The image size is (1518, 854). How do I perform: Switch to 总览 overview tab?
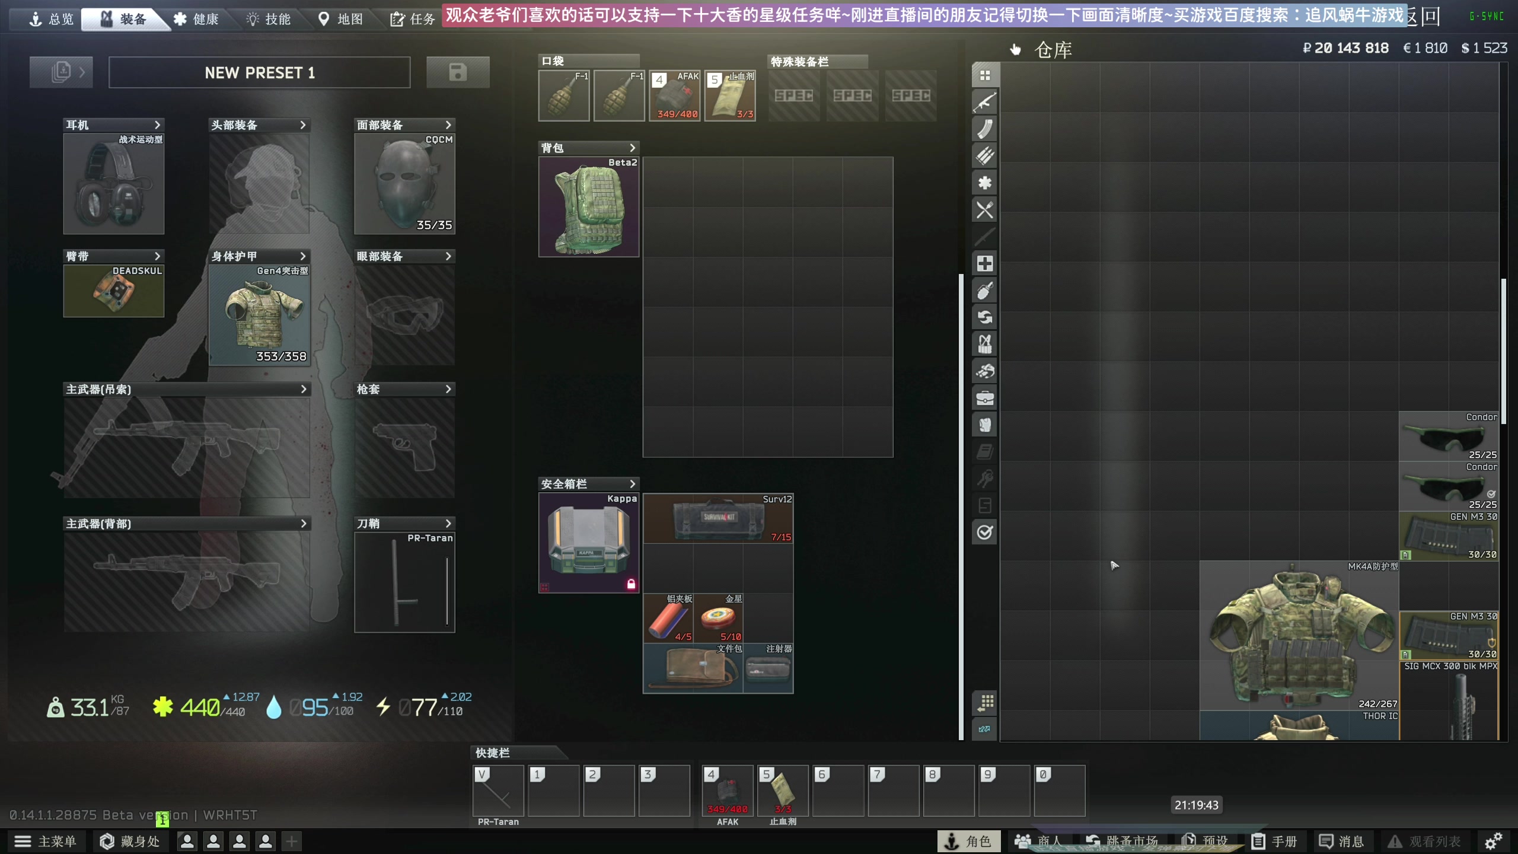(51, 19)
